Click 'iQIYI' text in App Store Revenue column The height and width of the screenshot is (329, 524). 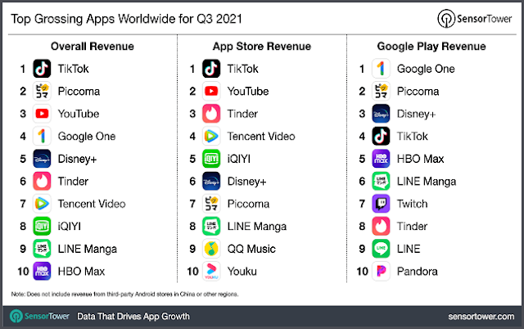coord(239,159)
